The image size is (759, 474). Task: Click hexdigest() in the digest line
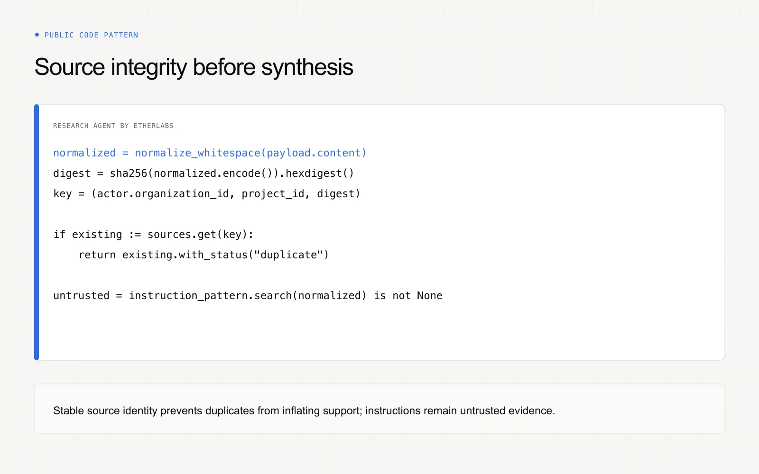[x=320, y=173]
